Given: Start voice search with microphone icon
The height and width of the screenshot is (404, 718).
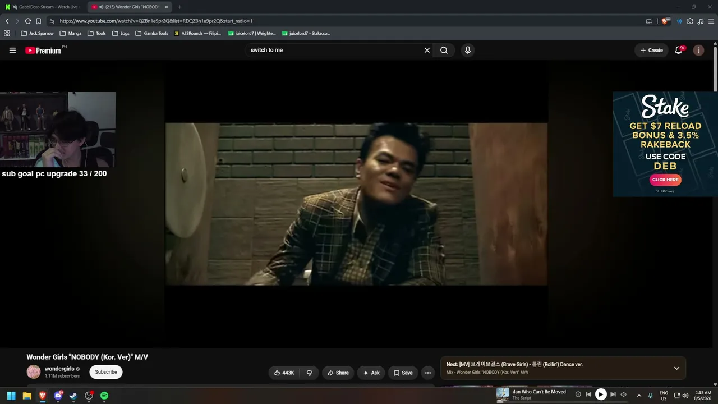Looking at the screenshot, I should (468, 50).
